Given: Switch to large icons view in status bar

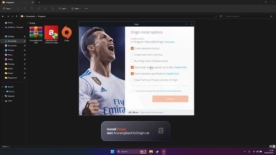Looking at the screenshot, I should click(274, 146).
